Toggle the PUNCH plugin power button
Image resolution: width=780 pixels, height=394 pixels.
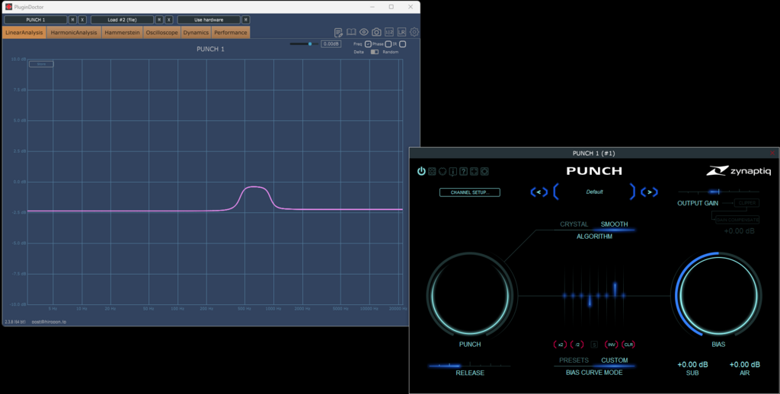421,171
